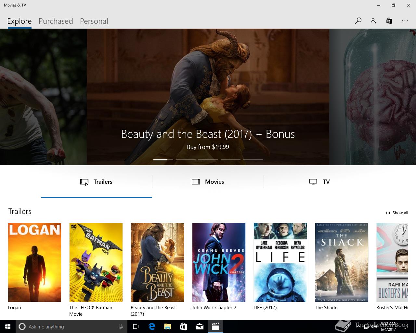
Task: Go to fourth carousel slide indicator
Action: point(230,160)
